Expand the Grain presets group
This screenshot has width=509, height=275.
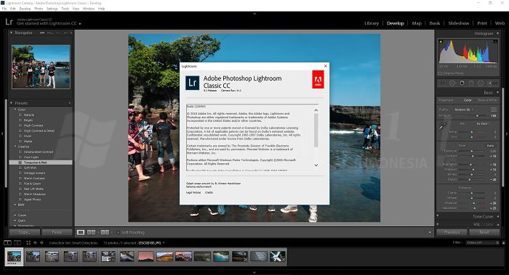(15, 221)
